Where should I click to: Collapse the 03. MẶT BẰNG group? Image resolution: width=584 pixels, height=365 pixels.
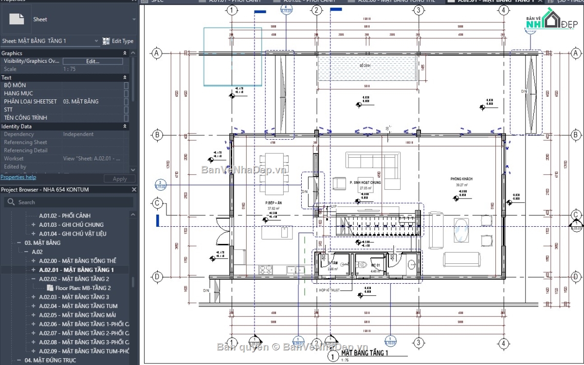[x=19, y=243]
